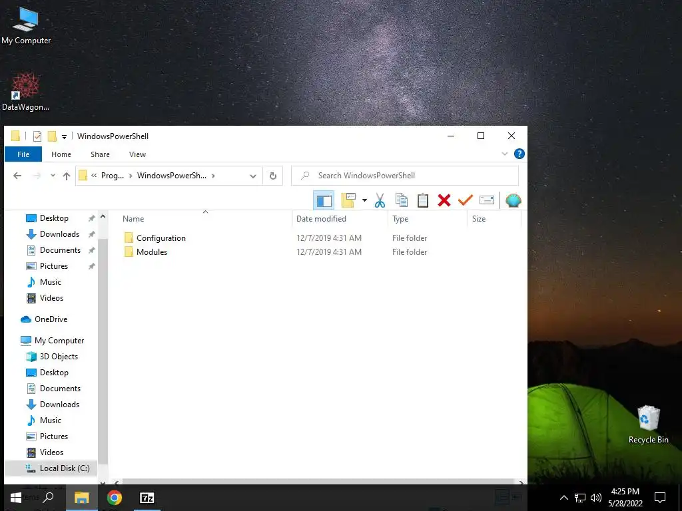Open recent locations dropdown arrow

(x=53, y=176)
